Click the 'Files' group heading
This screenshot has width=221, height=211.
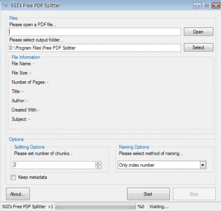coord(13,18)
